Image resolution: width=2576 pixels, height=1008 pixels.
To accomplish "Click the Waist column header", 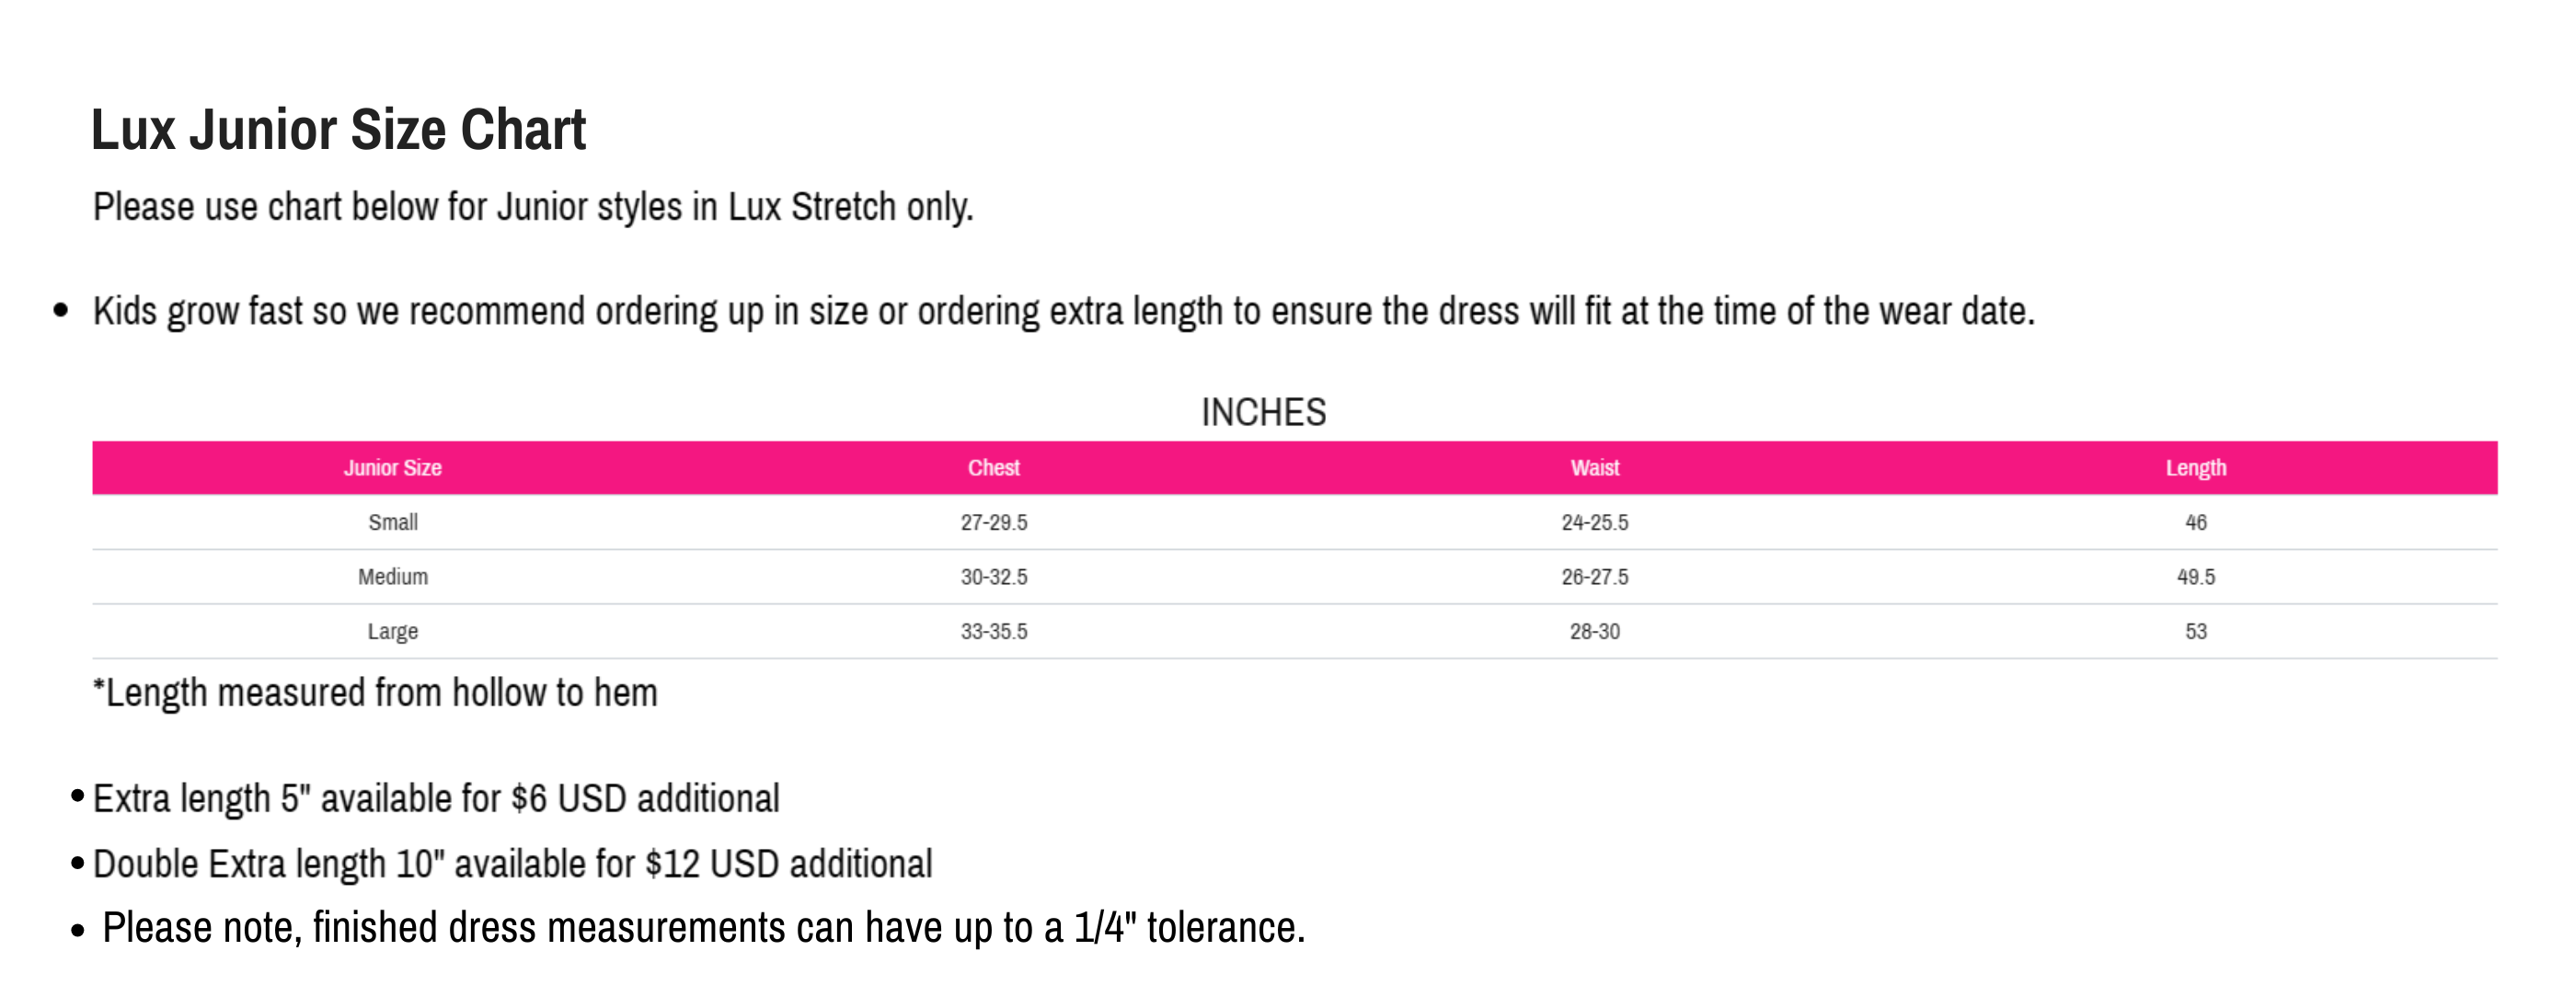I will click(x=1594, y=468).
